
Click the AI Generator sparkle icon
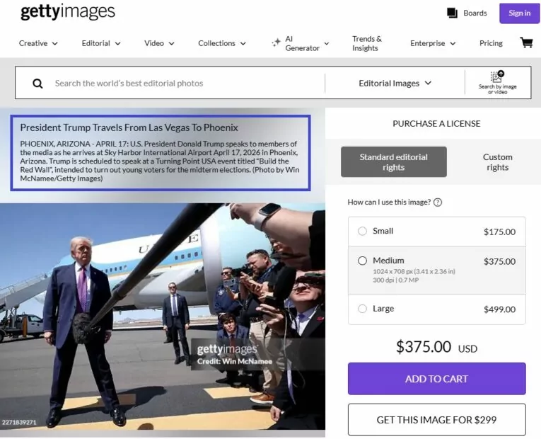[276, 42]
